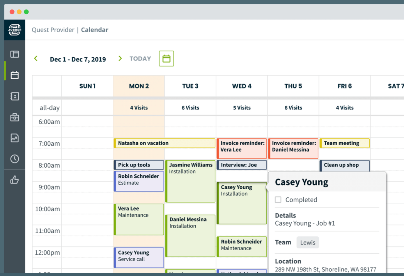
Task: Open the clock timesheet icon
Action: pos(15,159)
